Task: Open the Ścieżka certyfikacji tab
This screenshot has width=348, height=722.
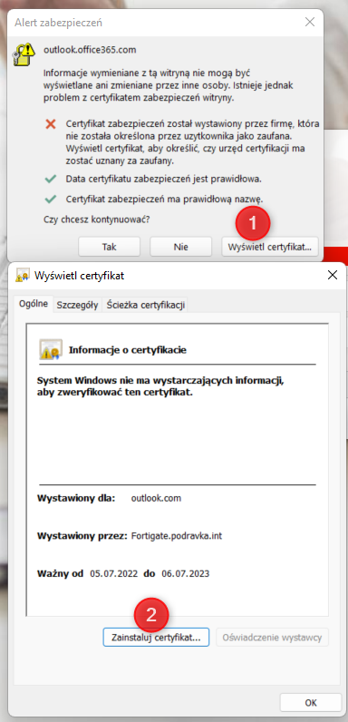Action: [x=146, y=305]
